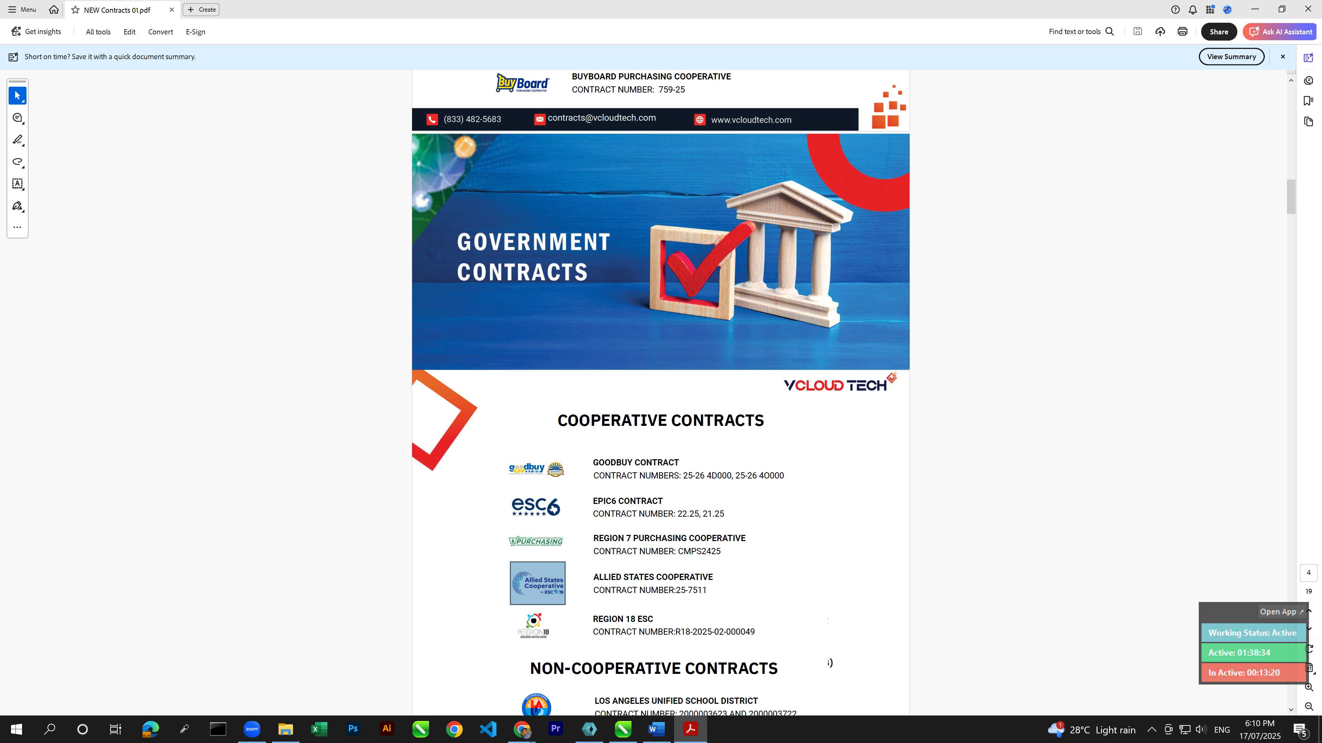Image resolution: width=1322 pixels, height=743 pixels.
Task: Click the Create button
Action: (x=201, y=9)
